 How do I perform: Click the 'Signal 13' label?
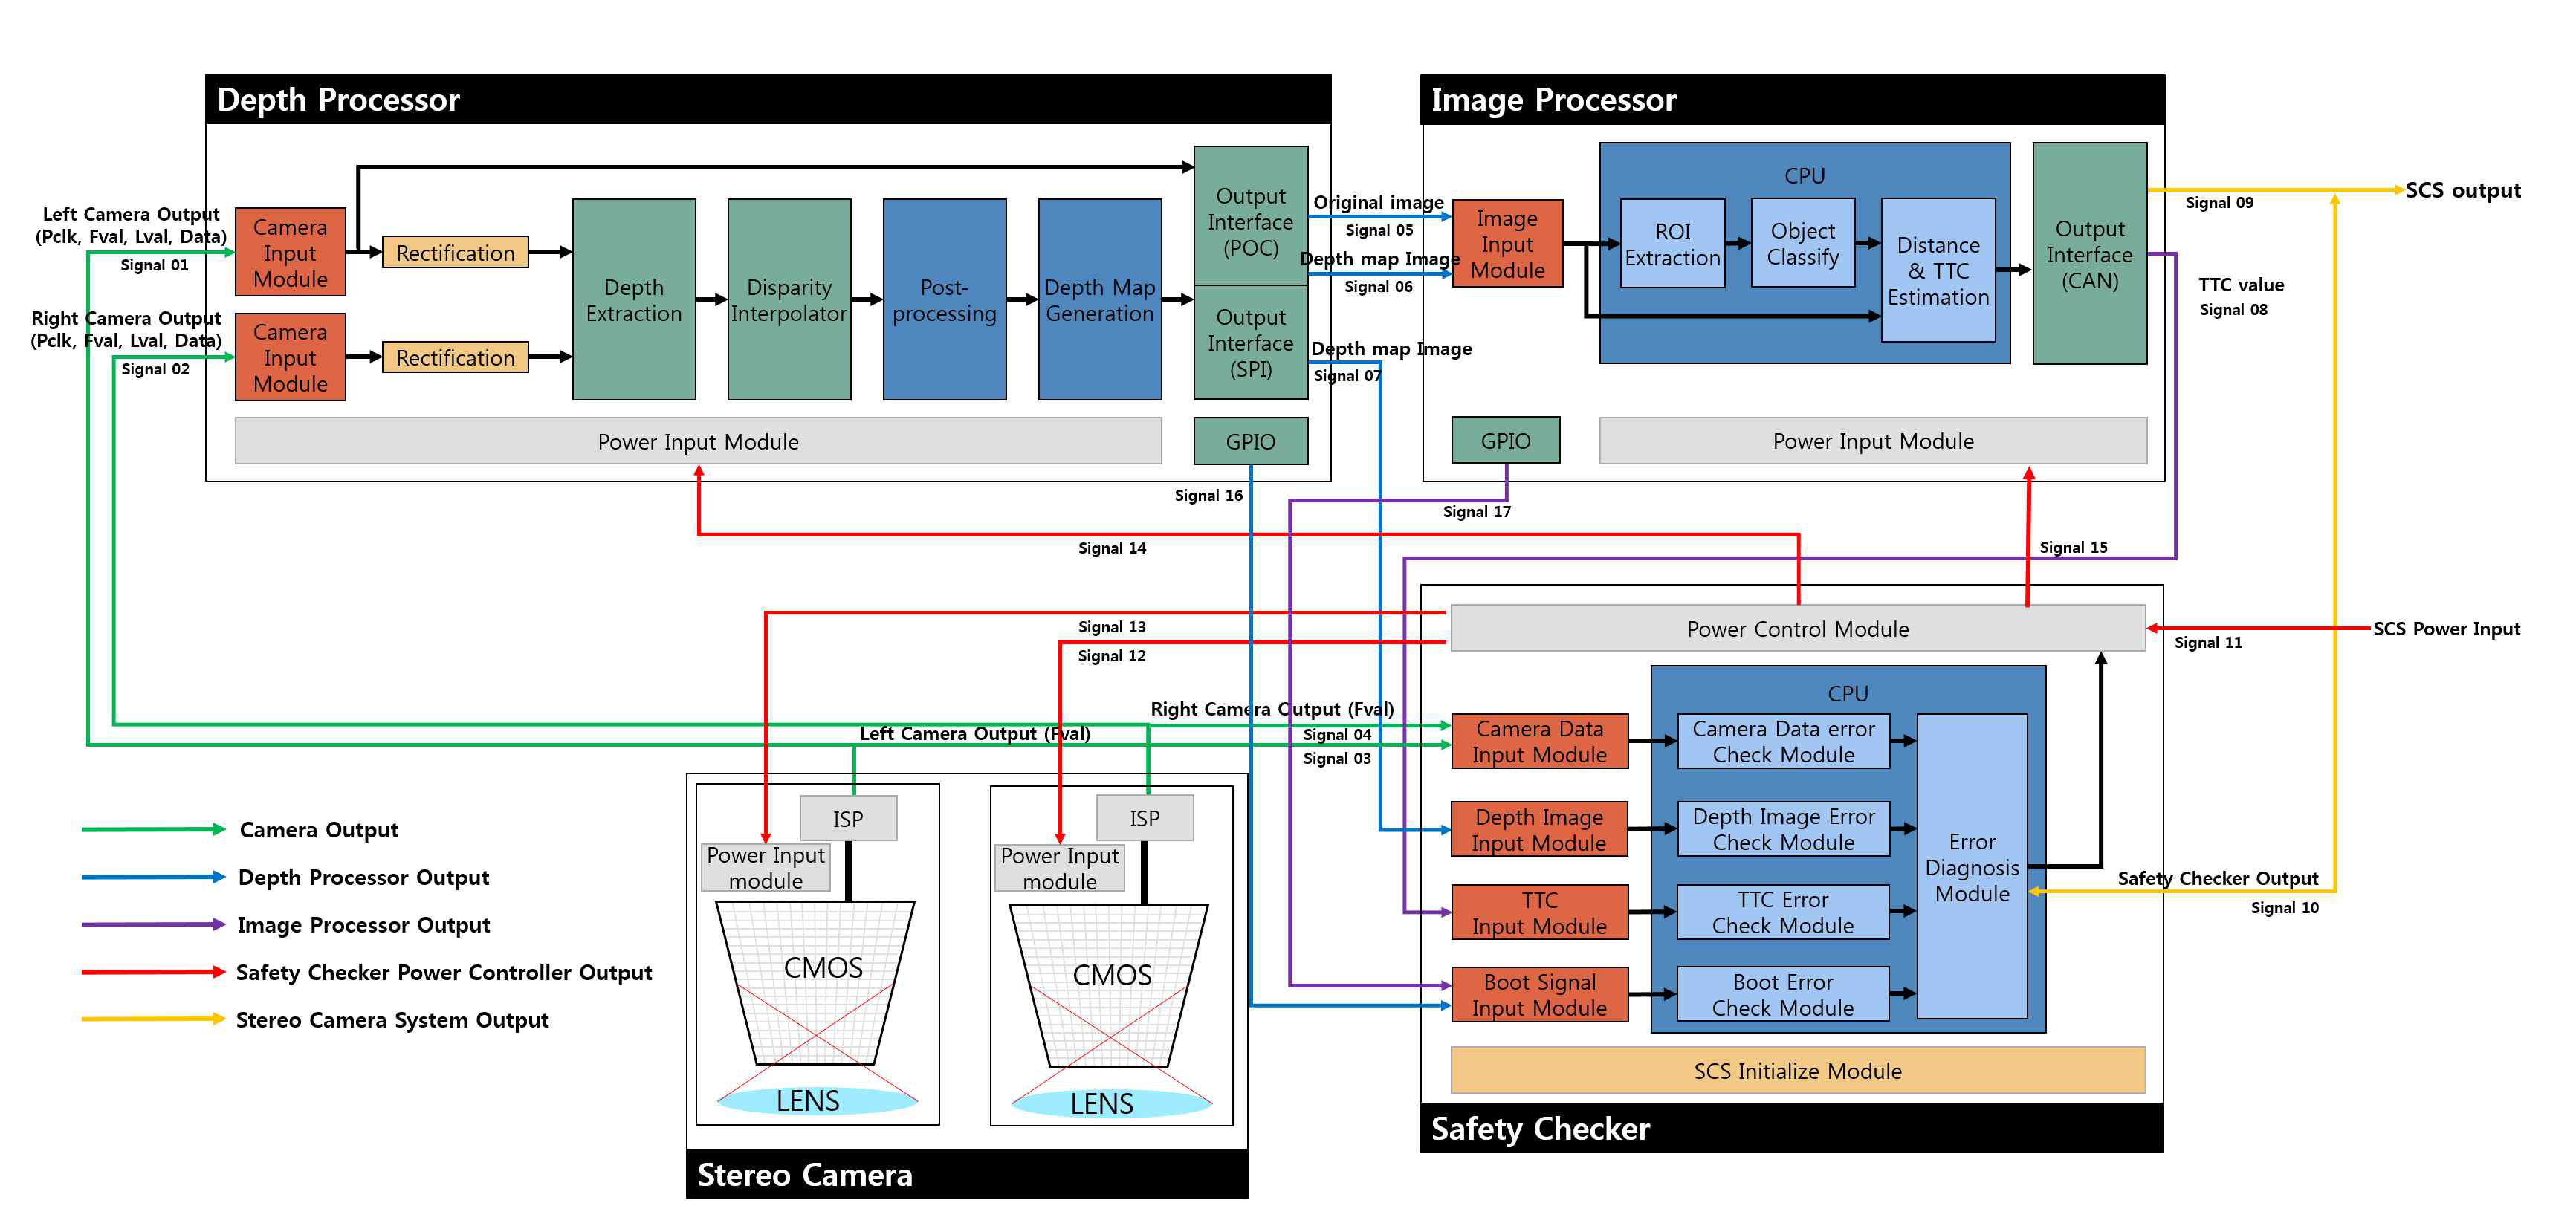(1112, 626)
